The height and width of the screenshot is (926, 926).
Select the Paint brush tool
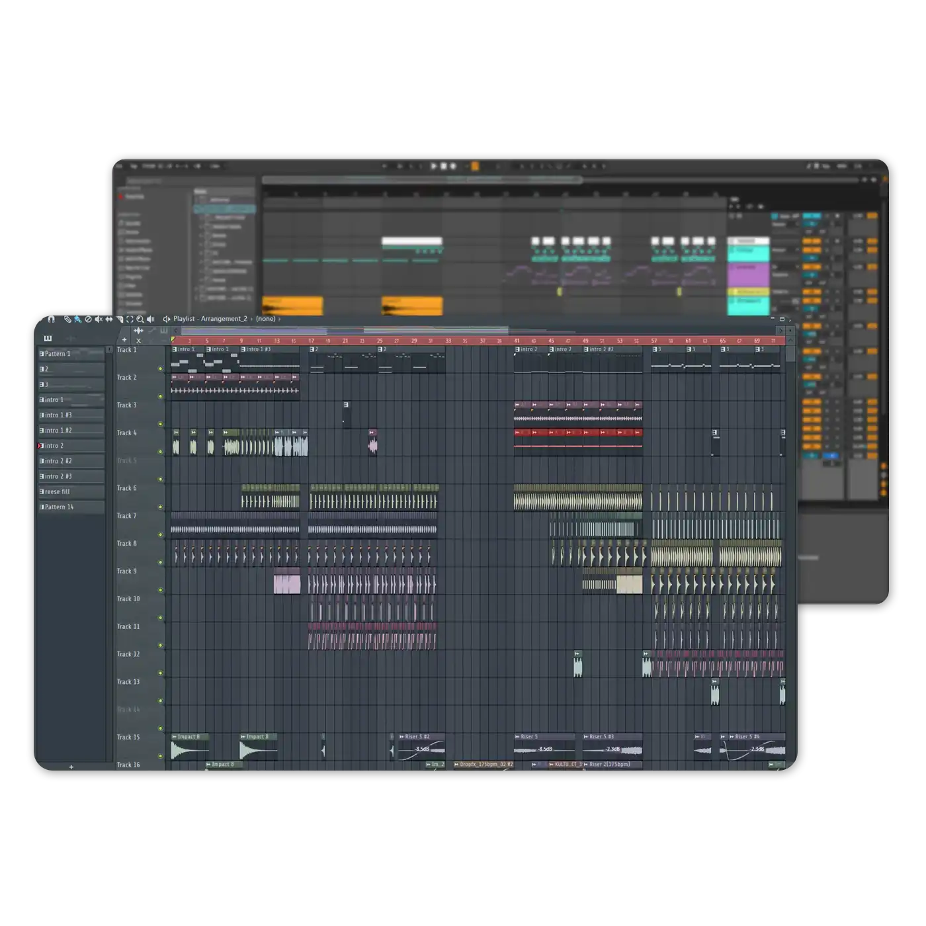[x=77, y=319]
